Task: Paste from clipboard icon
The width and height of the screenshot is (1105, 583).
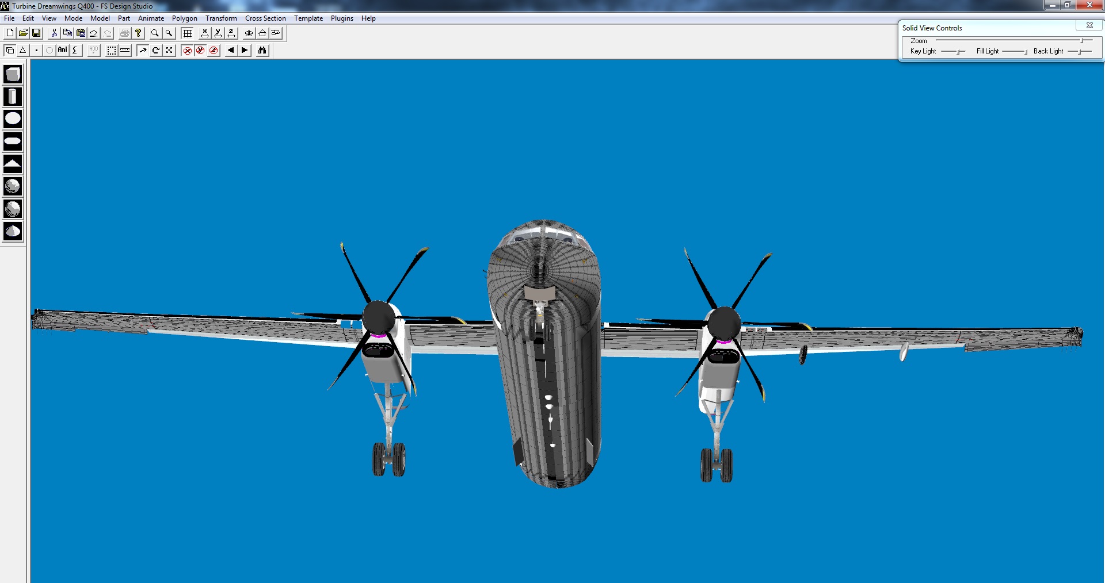Action: [81, 33]
